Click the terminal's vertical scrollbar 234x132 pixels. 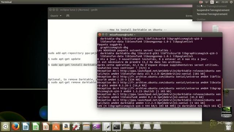(x=222, y=93)
